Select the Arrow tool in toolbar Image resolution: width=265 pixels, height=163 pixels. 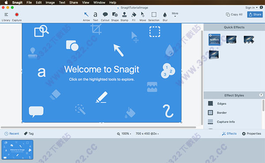87,16
